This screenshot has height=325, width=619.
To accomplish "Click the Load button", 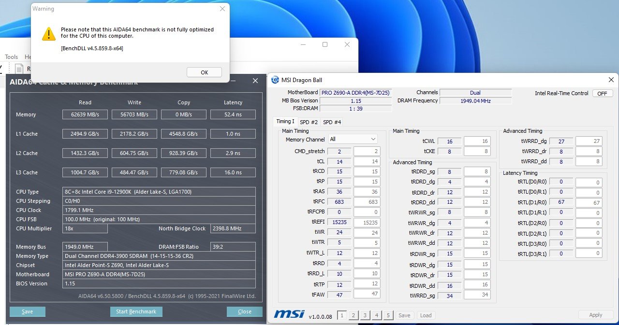I will (426, 315).
